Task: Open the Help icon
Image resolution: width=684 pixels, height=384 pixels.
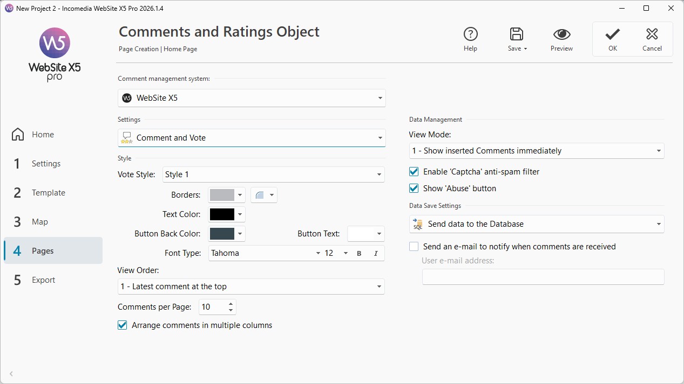Action: click(470, 34)
